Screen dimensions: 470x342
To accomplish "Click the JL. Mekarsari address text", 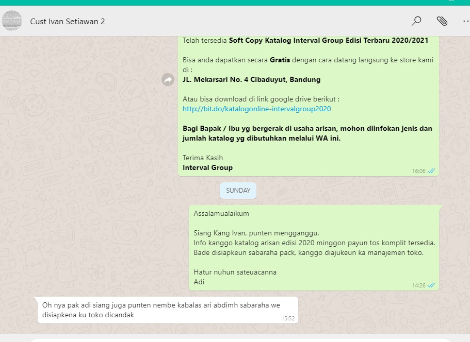I will [251, 80].
